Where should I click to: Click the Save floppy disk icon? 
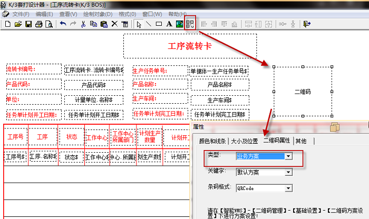click(28, 24)
